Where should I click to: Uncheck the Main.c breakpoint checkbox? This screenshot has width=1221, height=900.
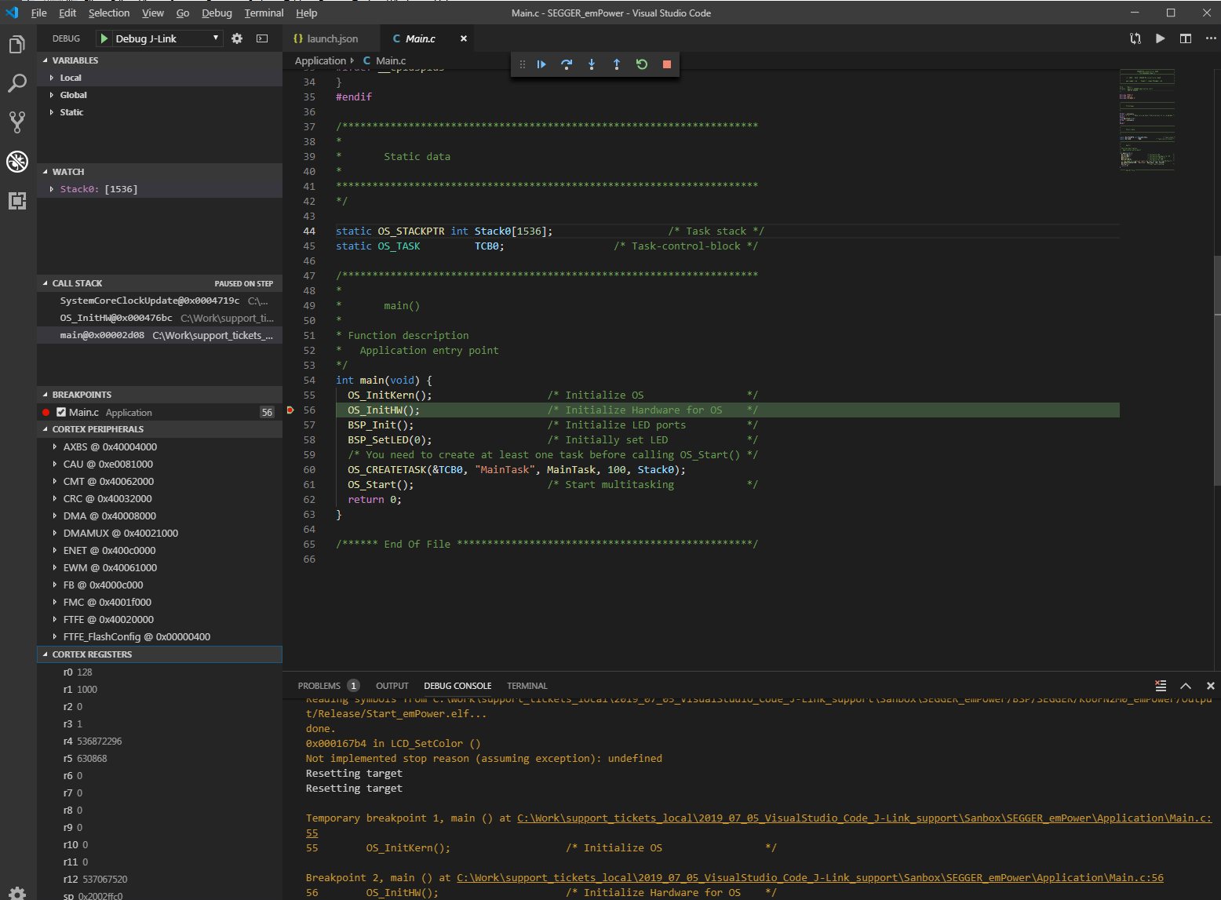(61, 412)
